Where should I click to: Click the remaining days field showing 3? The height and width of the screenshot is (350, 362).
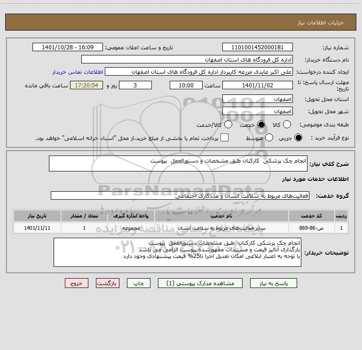(x=135, y=85)
